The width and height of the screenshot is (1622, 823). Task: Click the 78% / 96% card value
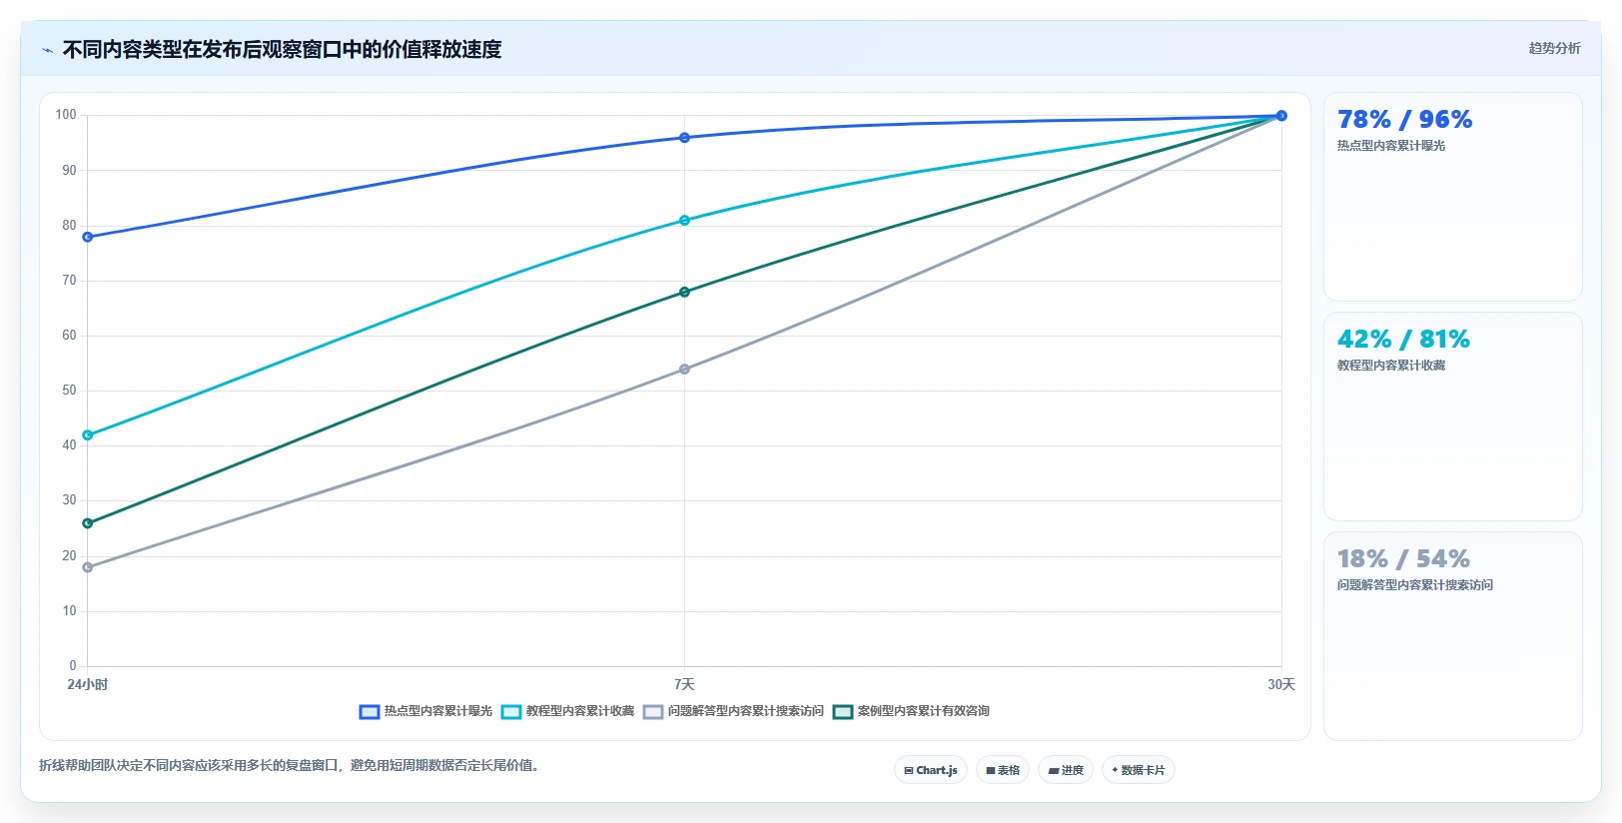[1404, 120]
